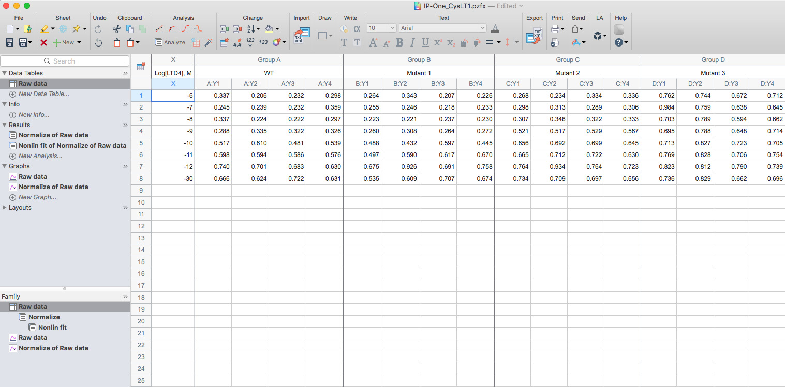
Task: Click New Graph link
Action: [37, 197]
